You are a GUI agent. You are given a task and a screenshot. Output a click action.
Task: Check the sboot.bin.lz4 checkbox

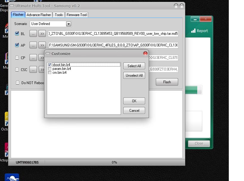(x=50, y=65)
